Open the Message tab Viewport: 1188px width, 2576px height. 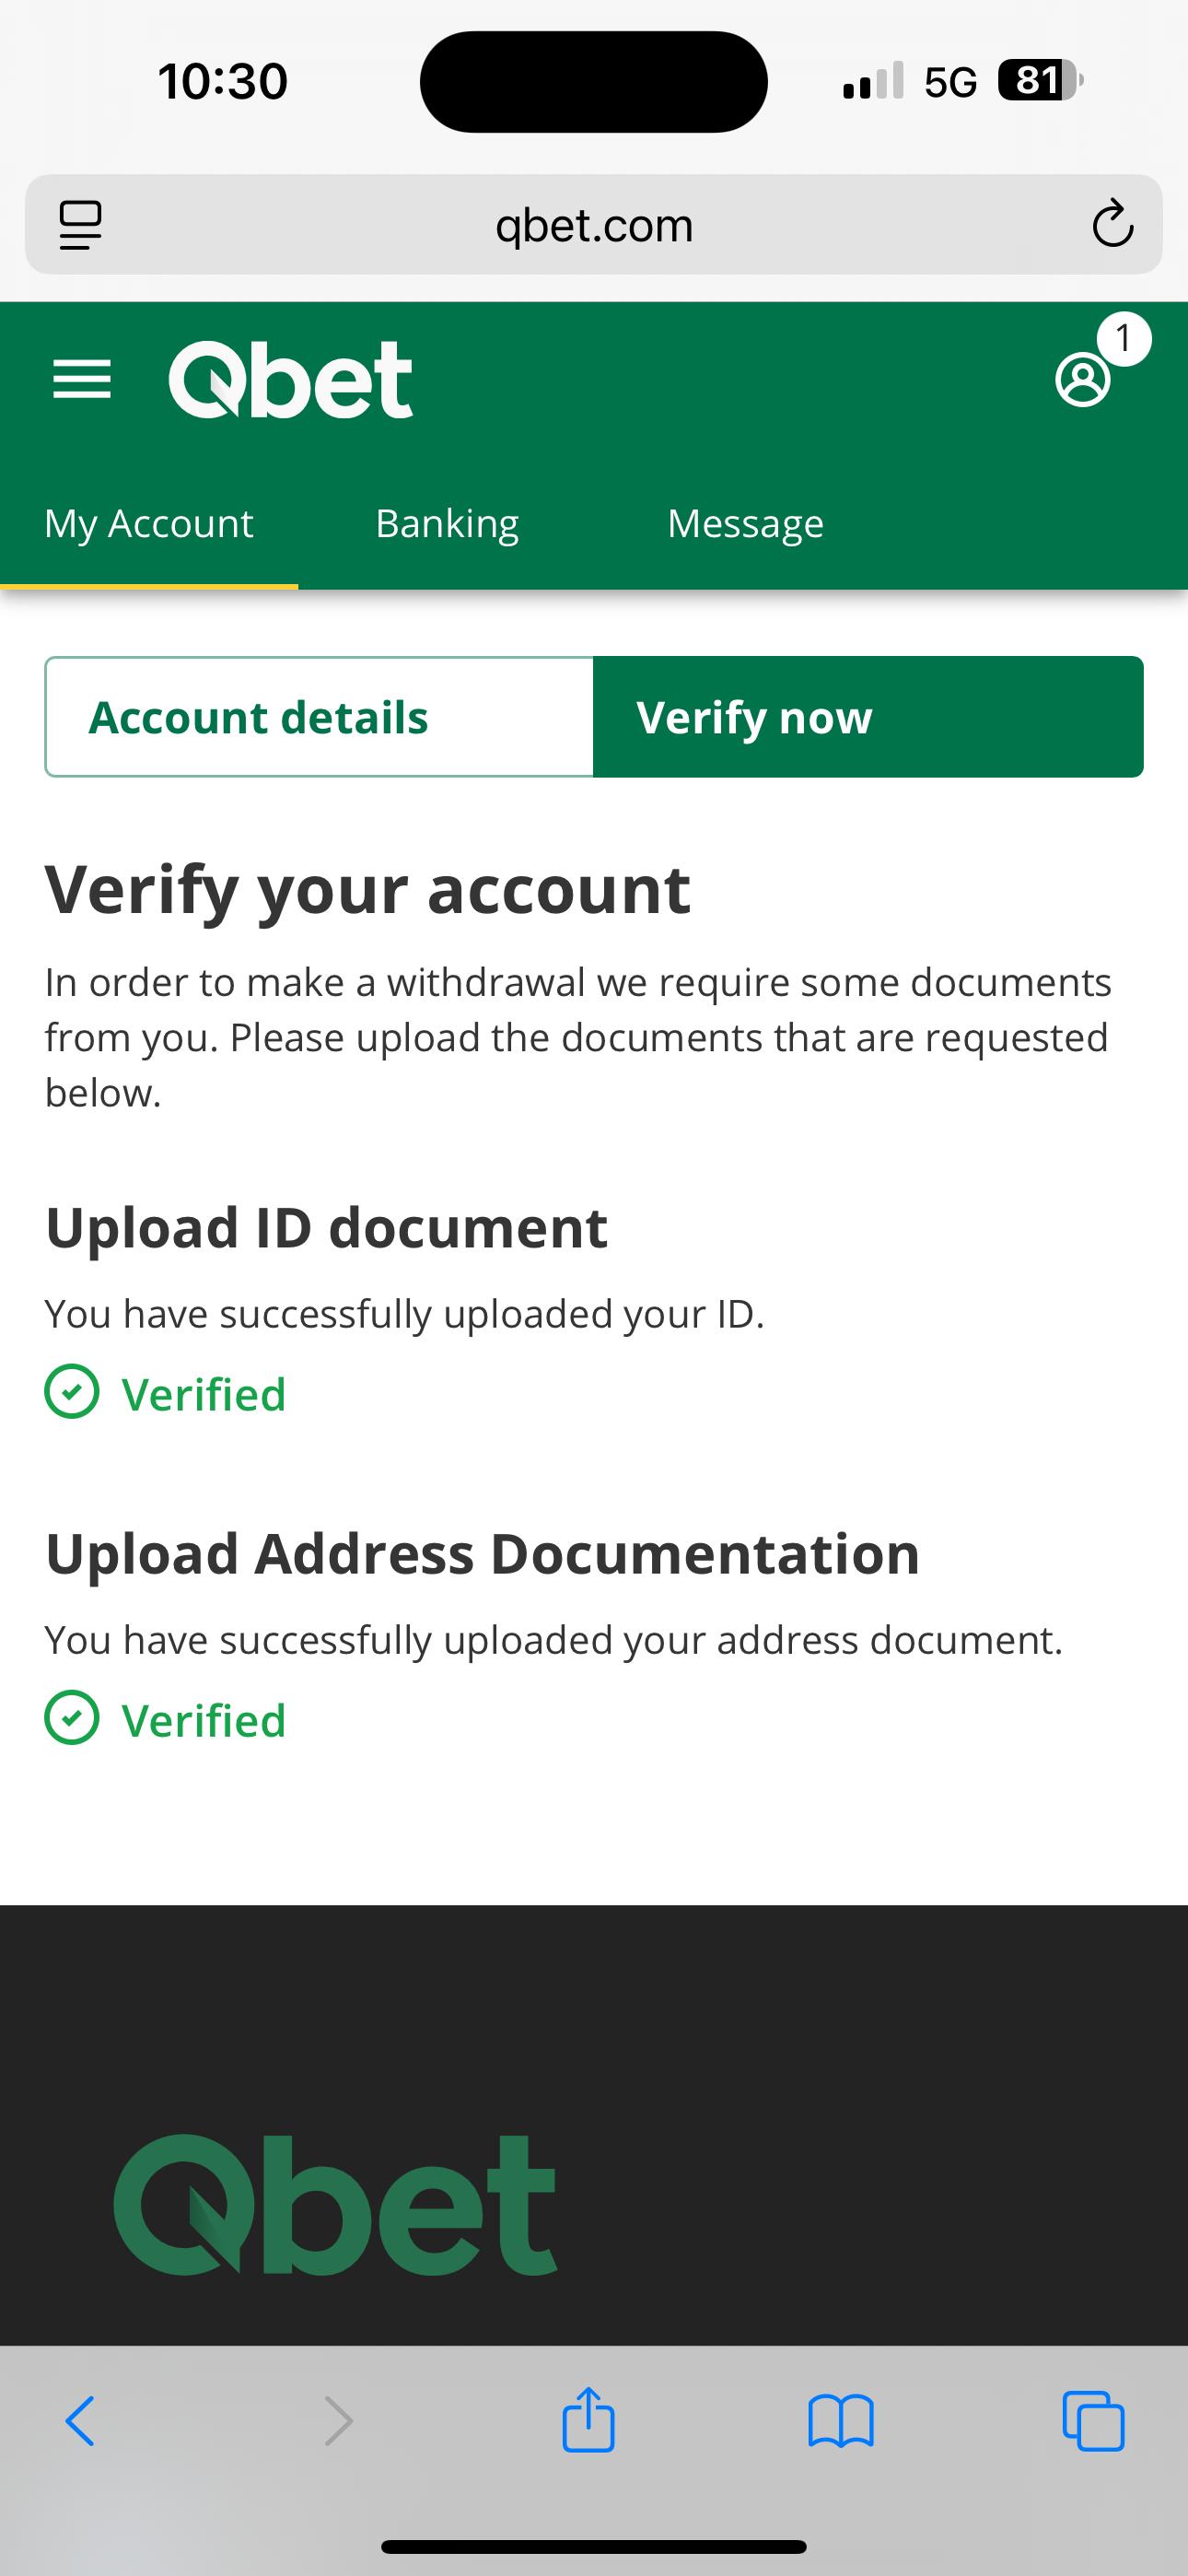click(x=745, y=524)
